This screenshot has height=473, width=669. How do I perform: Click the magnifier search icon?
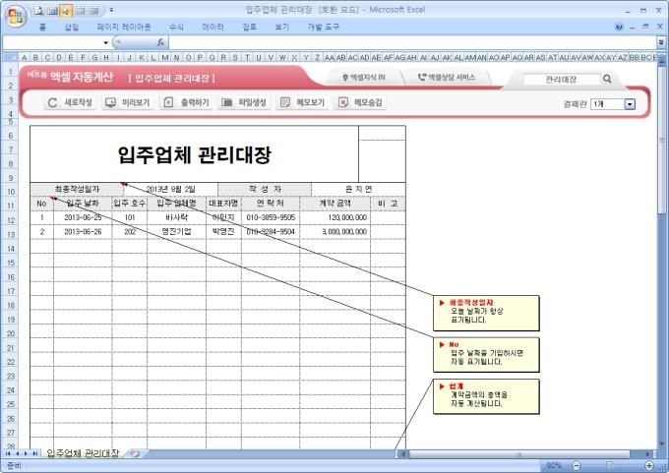(607, 79)
